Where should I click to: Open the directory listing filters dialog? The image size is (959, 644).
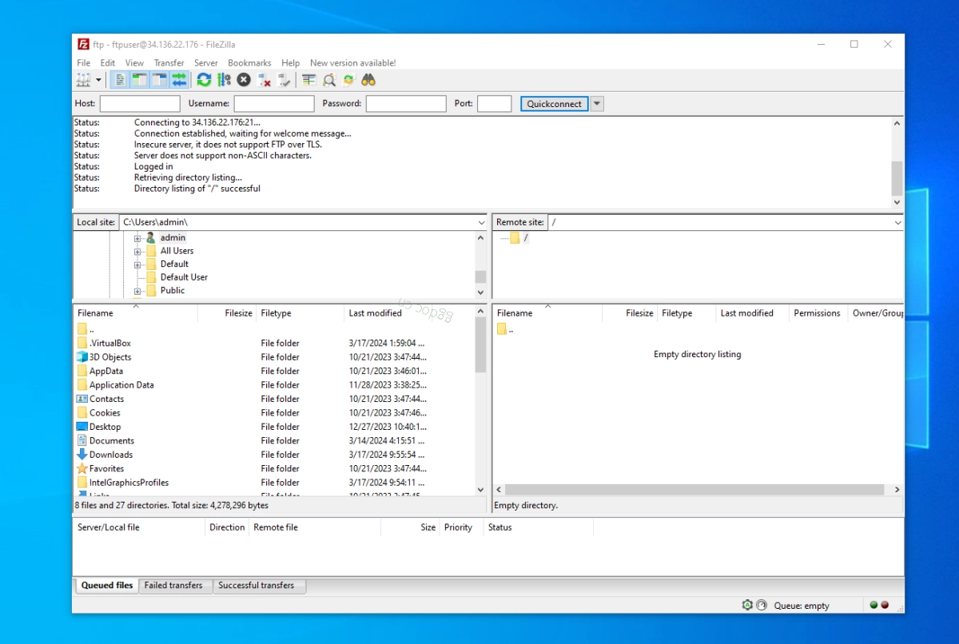tap(308, 80)
